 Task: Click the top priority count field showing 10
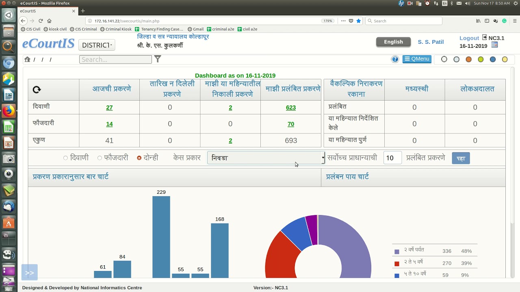pyautogui.click(x=392, y=158)
